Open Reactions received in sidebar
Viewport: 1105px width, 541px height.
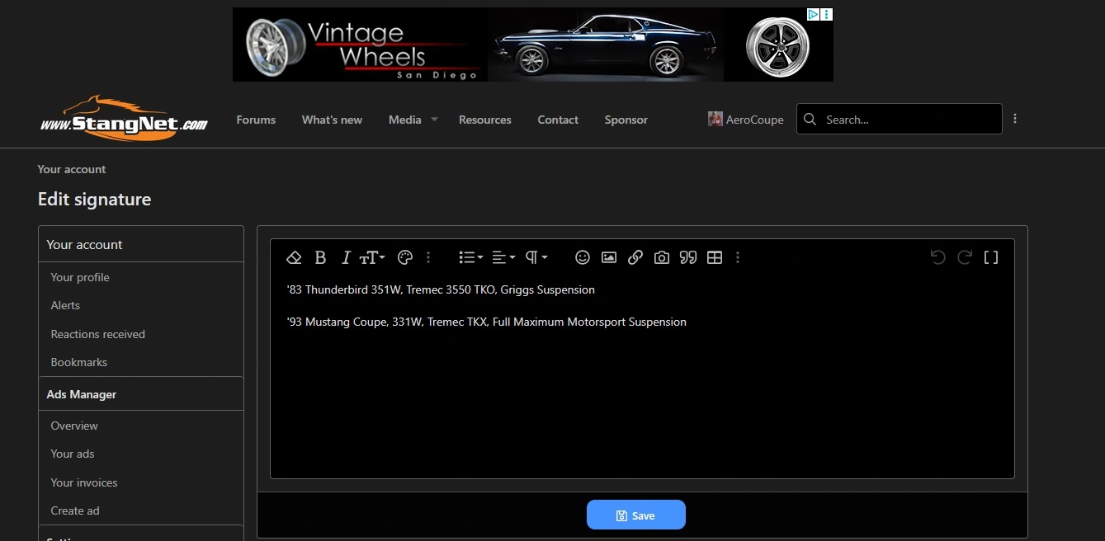[x=97, y=334]
